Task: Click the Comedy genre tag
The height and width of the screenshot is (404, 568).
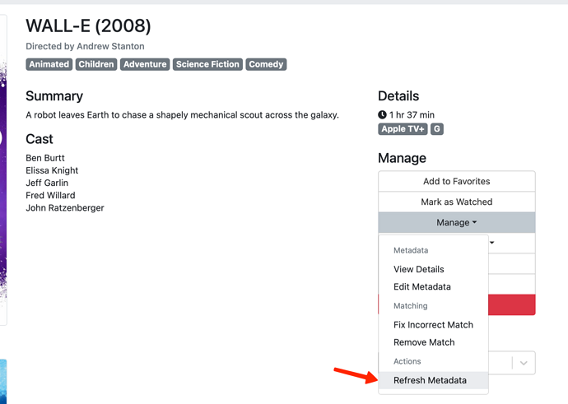Action: [x=266, y=64]
